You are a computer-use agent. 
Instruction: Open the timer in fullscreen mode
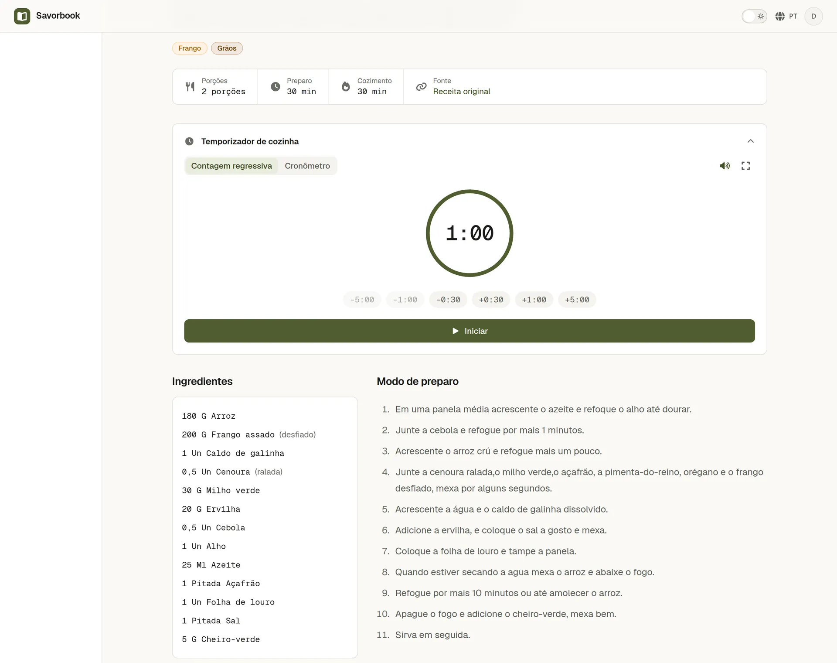(745, 166)
